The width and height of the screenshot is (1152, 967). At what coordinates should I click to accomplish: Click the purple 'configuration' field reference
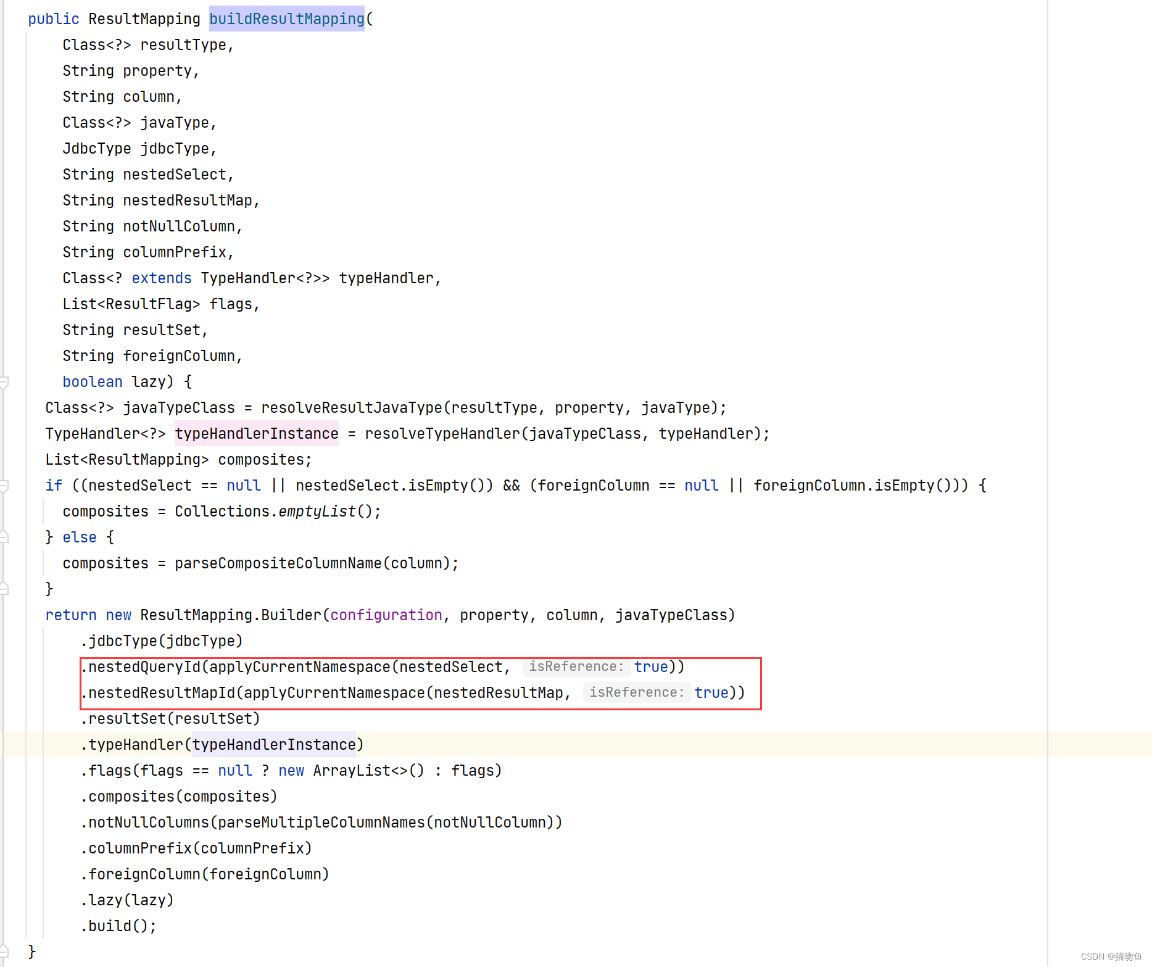point(386,615)
